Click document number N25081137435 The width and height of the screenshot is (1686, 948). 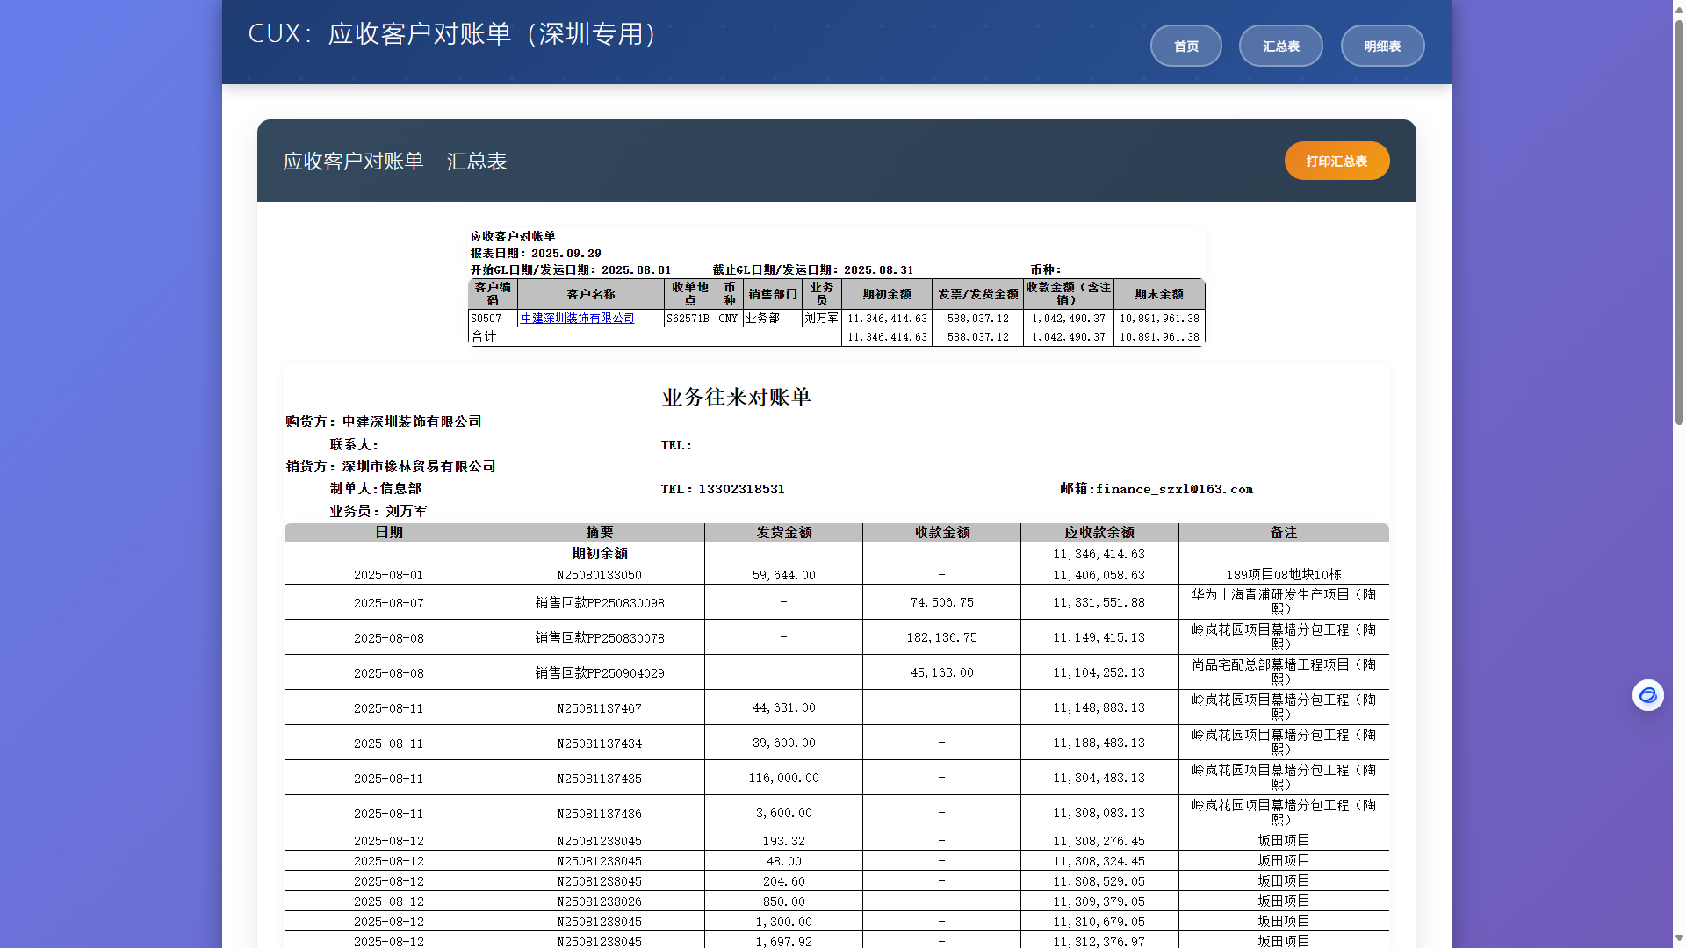click(599, 778)
